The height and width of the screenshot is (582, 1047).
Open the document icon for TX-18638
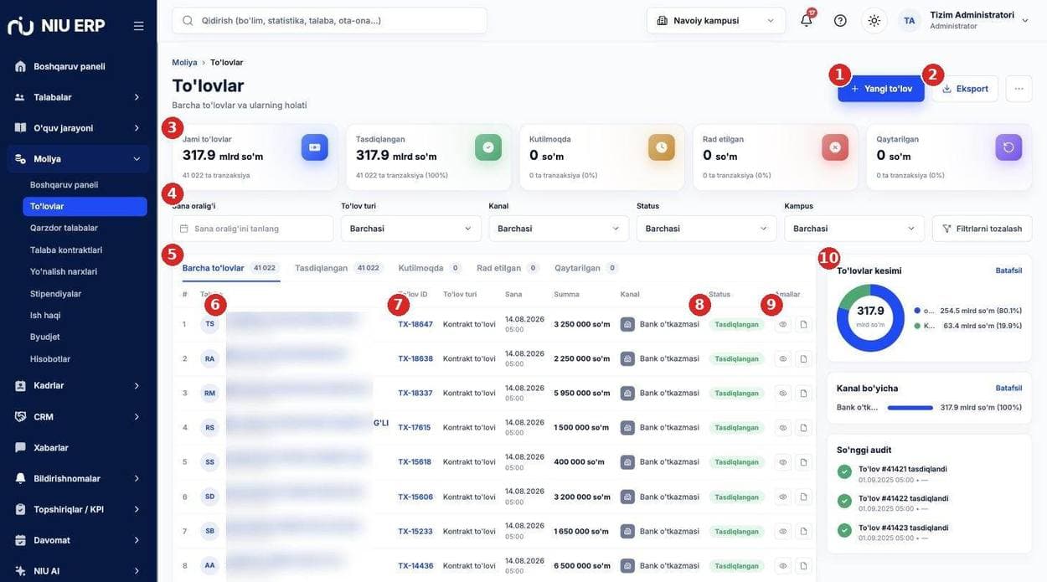(803, 358)
